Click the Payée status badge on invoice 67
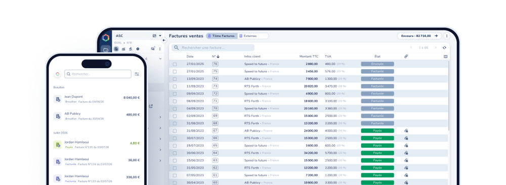Image resolution: width=506 pixels, height=185 pixels. pos(377,130)
